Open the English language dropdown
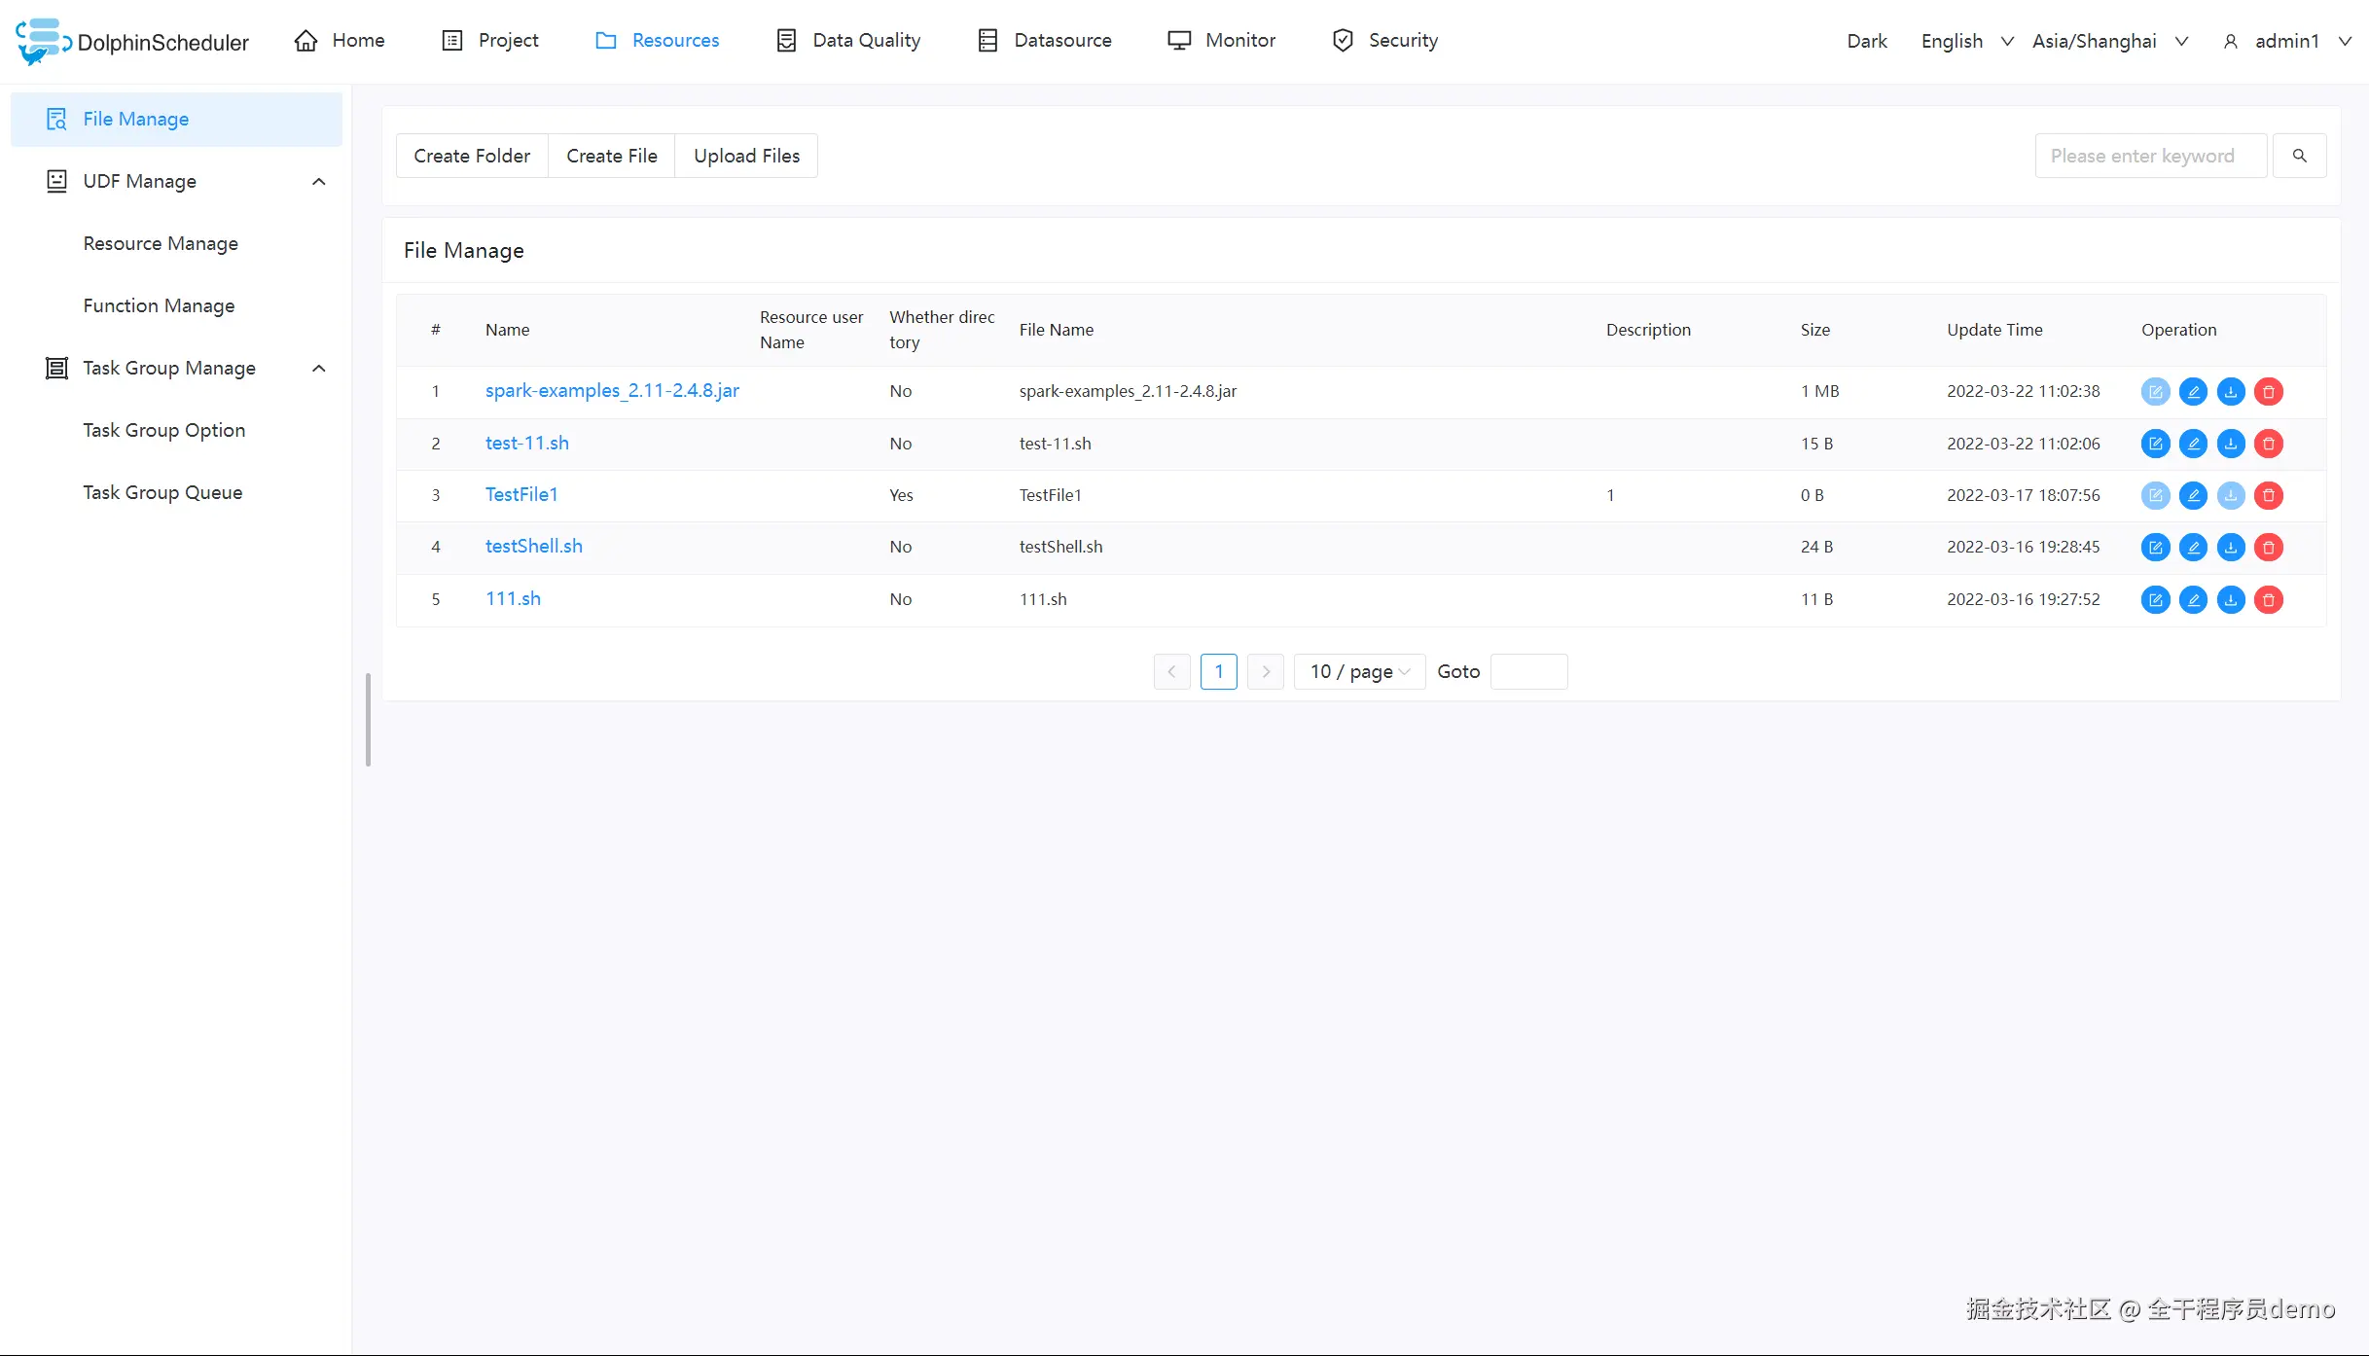The width and height of the screenshot is (2369, 1356). 1952,41
